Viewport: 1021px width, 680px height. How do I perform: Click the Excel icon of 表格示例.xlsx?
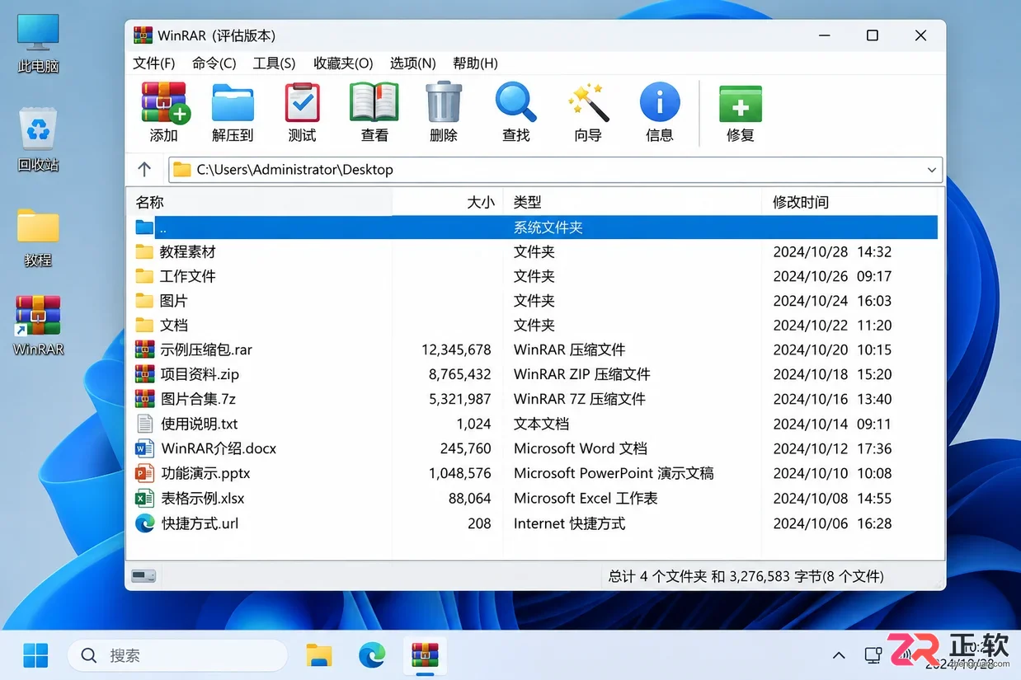tap(145, 498)
